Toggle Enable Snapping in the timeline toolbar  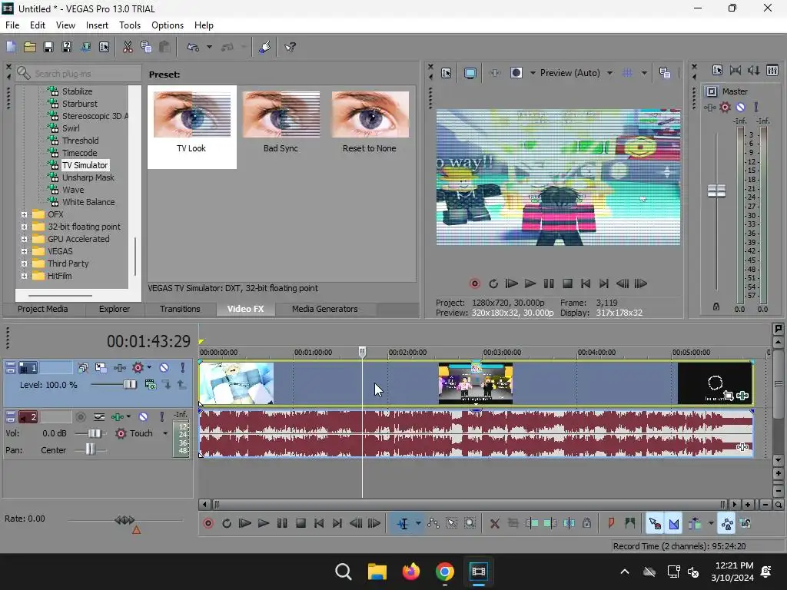click(655, 524)
